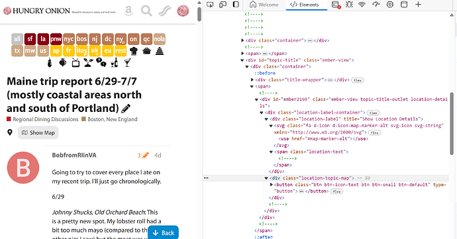Open the Amazon link icon in header
The height and width of the screenshot is (239, 457).
[128, 11]
